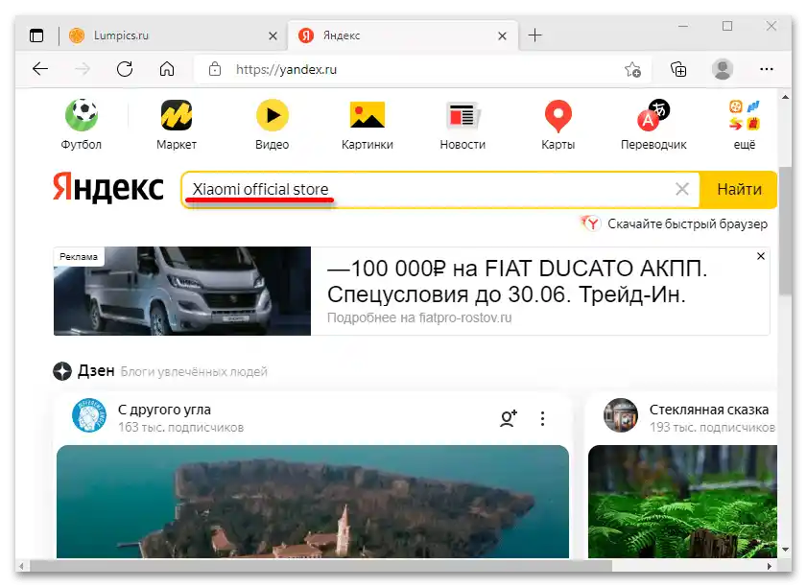Image resolution: width=807 pixels, height=587 pixels.
Task: Open the island aerial photo article
Action: 313,502
